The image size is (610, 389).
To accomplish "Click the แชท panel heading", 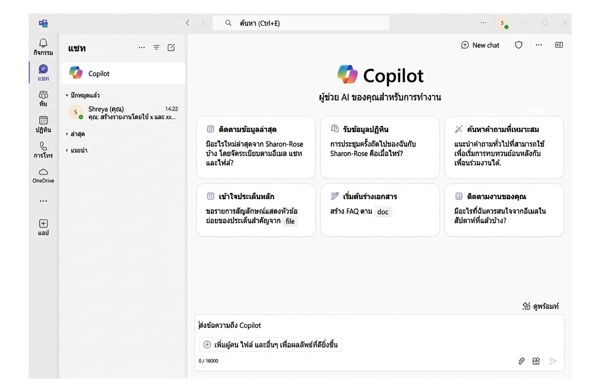I will point(77,48).
